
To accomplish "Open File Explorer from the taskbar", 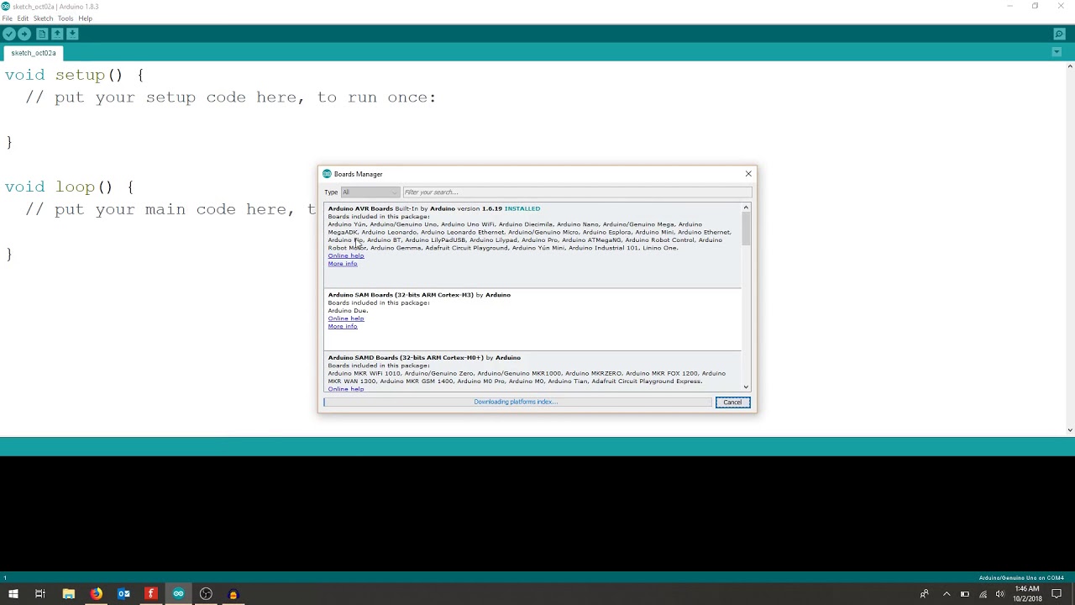I will [69, 594].
